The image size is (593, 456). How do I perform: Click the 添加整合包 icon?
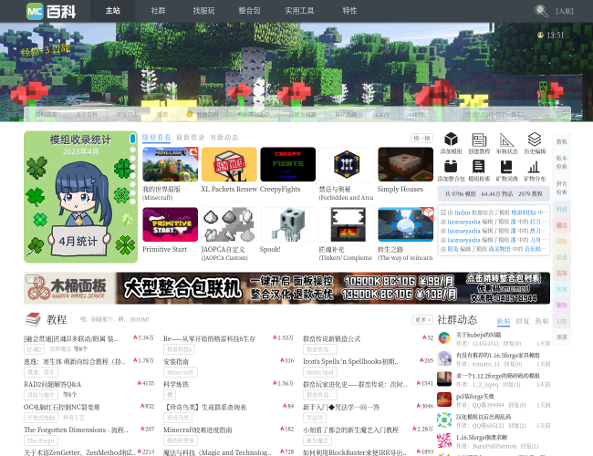451,167
